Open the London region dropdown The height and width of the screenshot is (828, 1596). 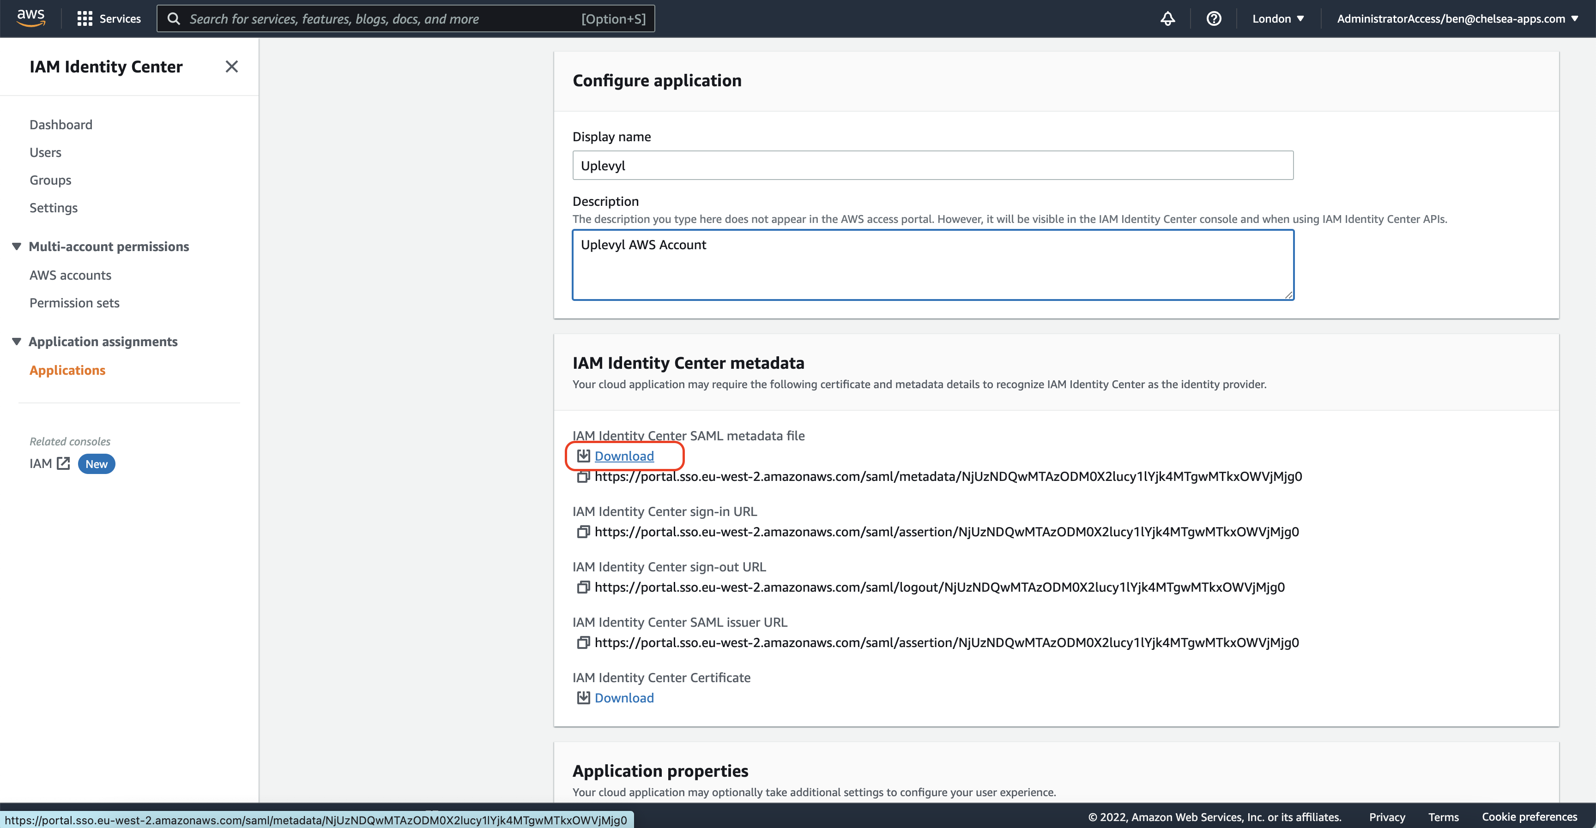(1277, 18)
